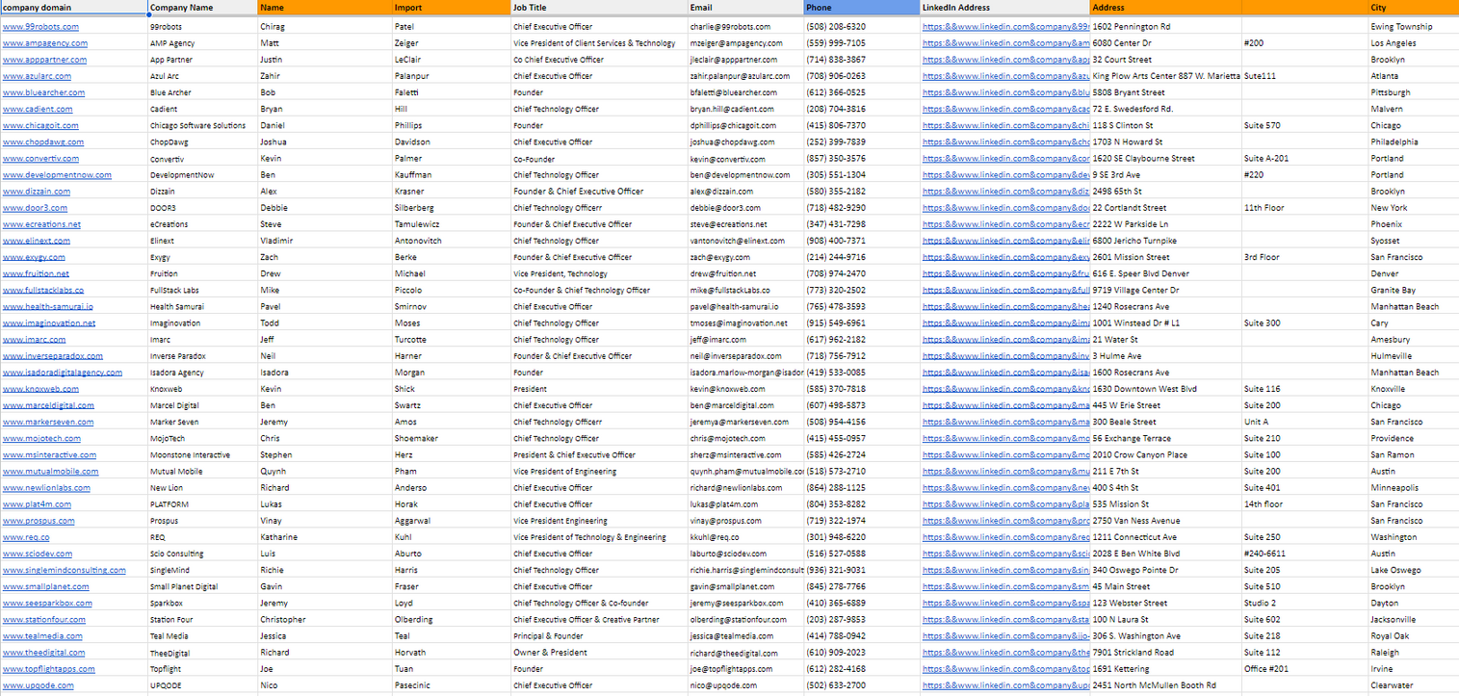Screen dimensions: 1459x696
Task: Select the 'LinkedIn Address' header cell
Action: [x=1005, y=8]
